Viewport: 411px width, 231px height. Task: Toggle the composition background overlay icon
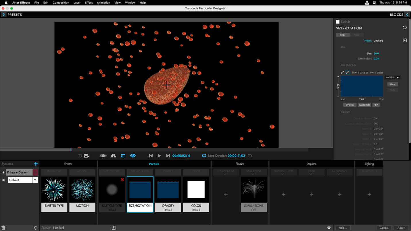pos(123,156)
